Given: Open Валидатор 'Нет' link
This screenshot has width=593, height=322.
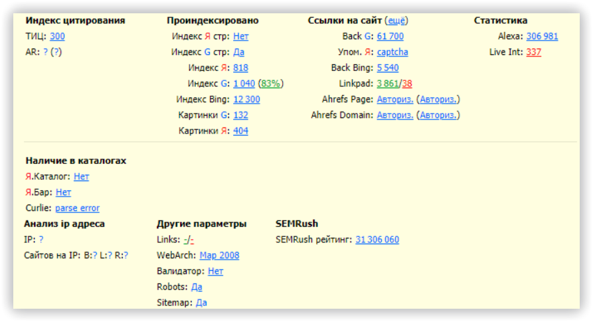Looking at the screenshot, I should [x=216, y=272].
